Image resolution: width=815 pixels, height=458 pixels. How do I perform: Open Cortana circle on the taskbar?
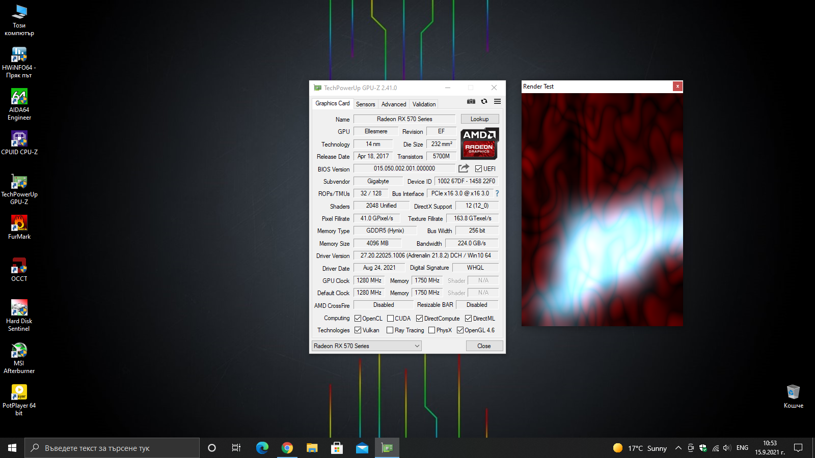tap(212, 448)
